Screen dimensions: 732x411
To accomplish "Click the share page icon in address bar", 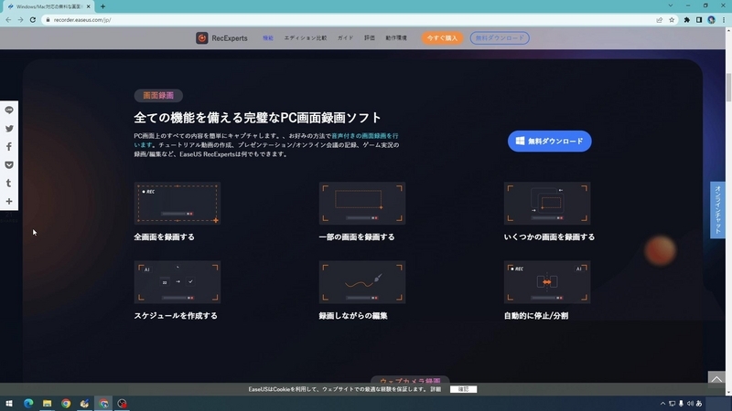I will point(659,20).
